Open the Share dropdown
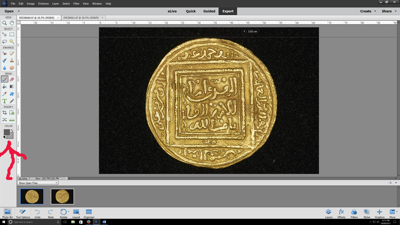This screenshot has height=225, width=400. point(389,11)
